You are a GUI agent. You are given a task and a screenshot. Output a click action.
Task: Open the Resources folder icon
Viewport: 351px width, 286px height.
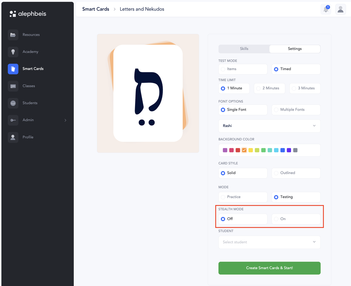click(13, 35)
